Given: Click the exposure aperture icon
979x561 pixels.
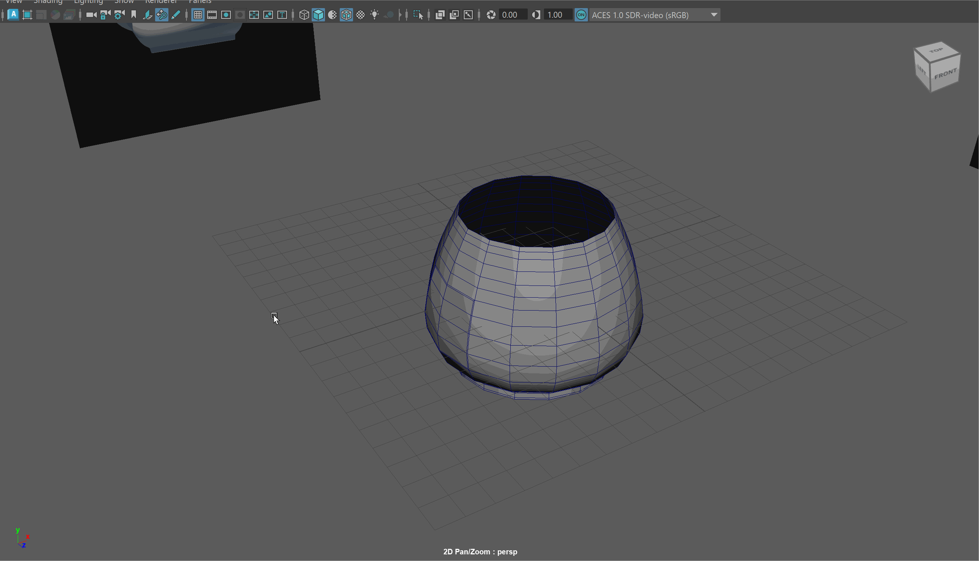Looking at the screenshot, I should 491,15.
